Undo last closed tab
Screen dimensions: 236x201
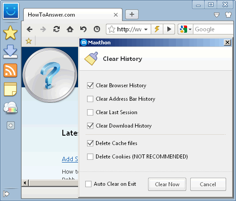pyautogui.click(x=83, y=29)
